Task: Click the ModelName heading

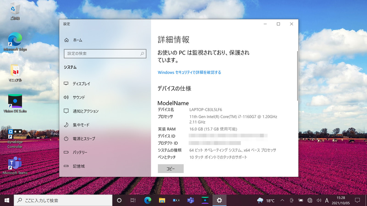Action: point(173,103)
